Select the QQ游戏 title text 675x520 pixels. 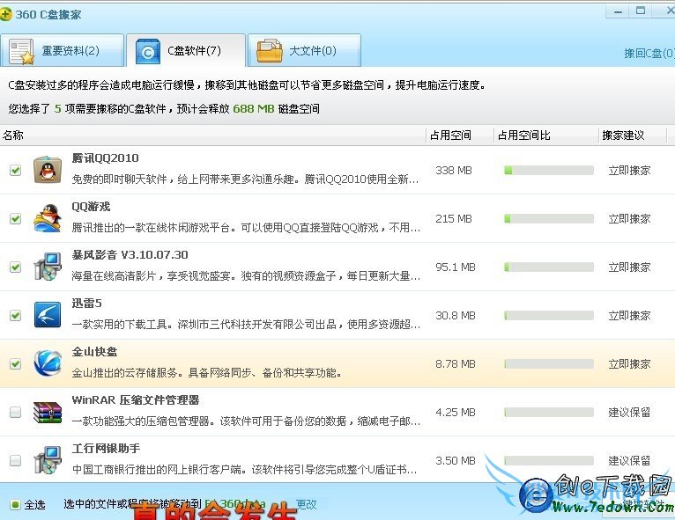92,207
